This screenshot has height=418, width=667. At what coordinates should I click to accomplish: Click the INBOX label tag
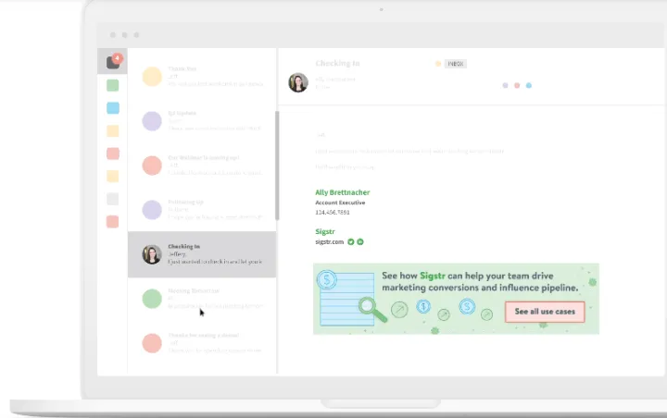(x=456, y=64)
